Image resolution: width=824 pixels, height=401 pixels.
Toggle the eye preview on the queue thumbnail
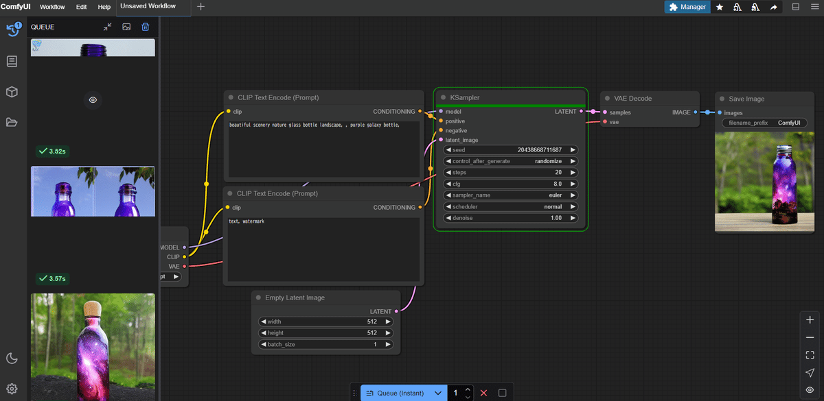pos(93,100)
